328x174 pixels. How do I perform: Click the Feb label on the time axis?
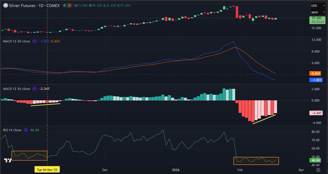240,169
